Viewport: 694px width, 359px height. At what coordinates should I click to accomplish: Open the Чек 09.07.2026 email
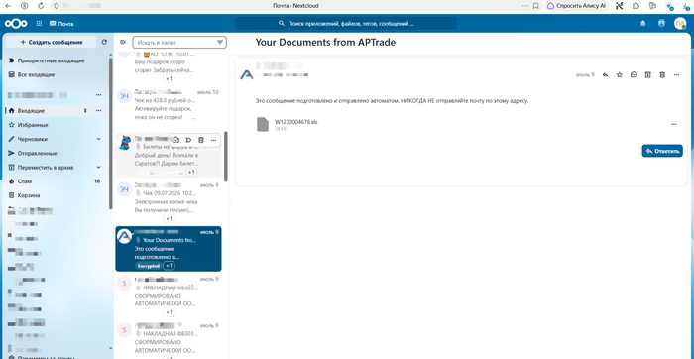click(169, 202)
